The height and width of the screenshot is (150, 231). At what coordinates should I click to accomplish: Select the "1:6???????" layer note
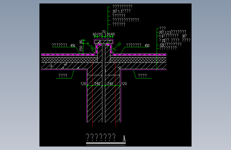tap(169, 36)
